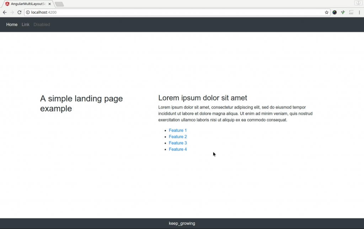Reload the page with the refresh icon
Viewport: 364px width, 229px height.
pos(20,12)
